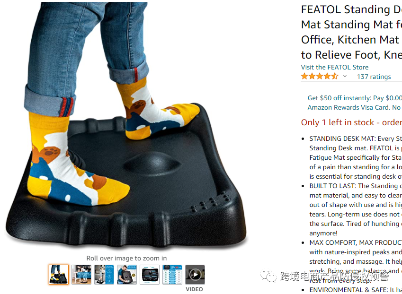View third thumbnail with kitchen standing scene
This screenshot has width=402, height=294.
[104, 275]
